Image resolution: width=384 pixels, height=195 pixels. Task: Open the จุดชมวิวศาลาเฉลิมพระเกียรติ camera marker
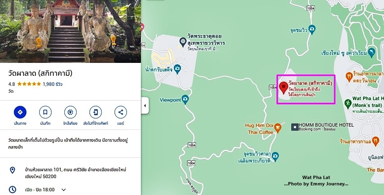pos(275,157)
